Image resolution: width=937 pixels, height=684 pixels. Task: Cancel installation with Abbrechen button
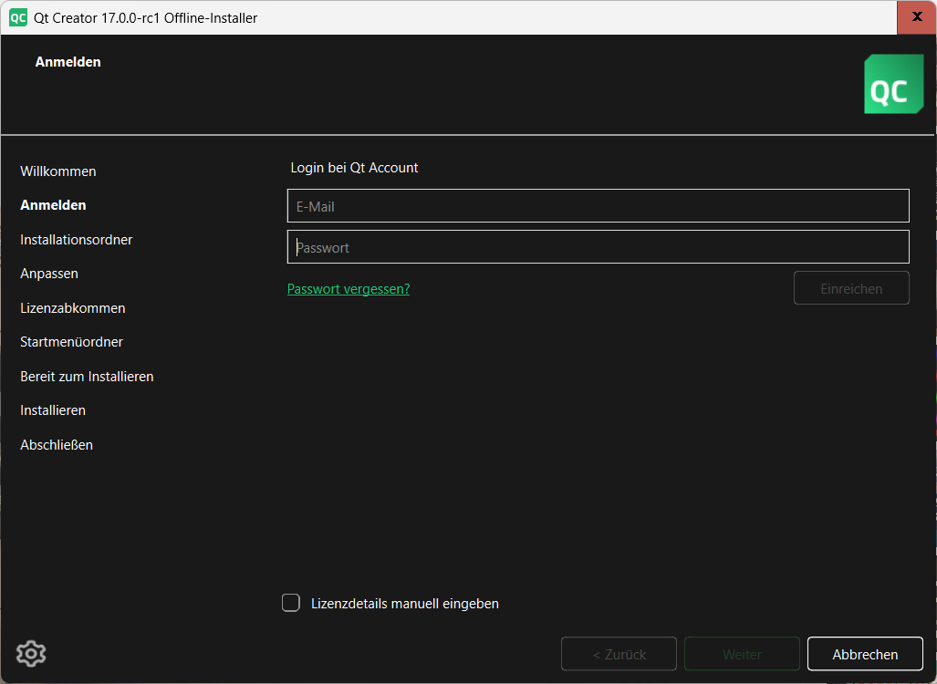(865, 654)
